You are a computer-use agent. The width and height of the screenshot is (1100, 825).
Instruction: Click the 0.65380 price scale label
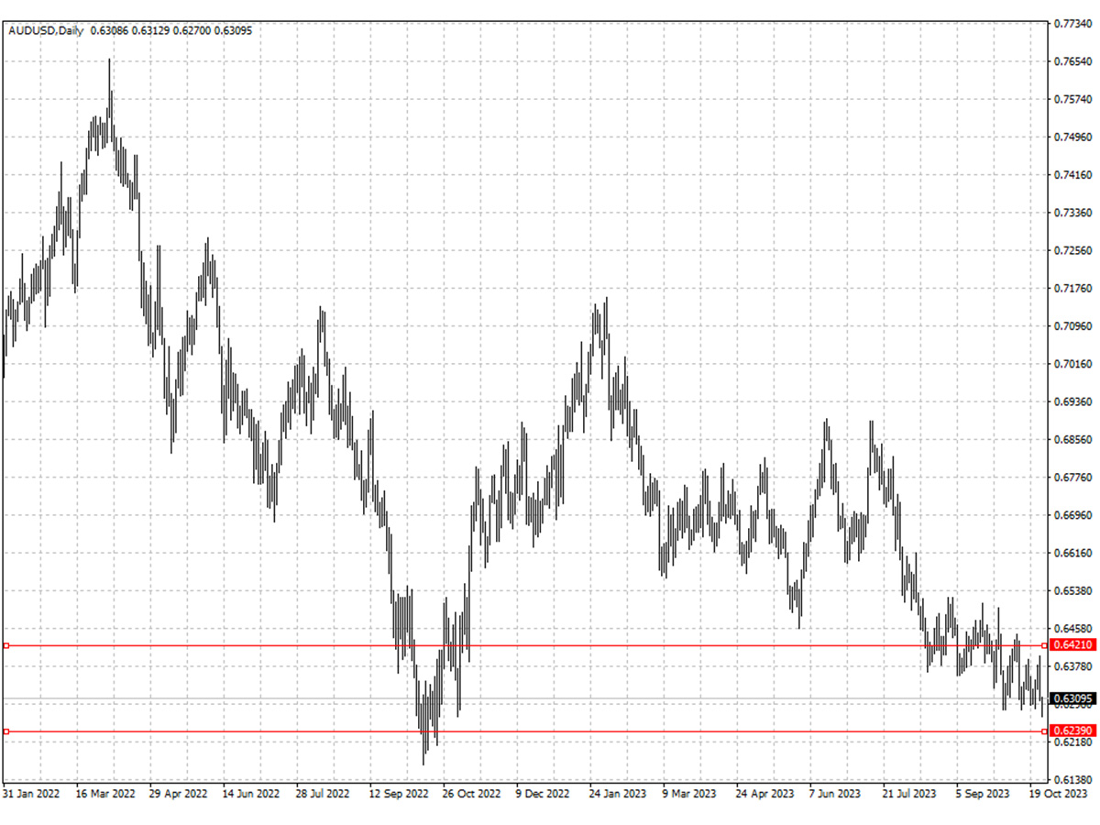[x=1072, y=590]
